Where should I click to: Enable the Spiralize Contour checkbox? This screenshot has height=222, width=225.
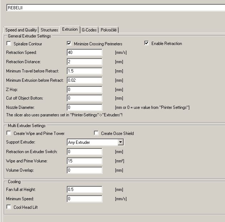9,44
